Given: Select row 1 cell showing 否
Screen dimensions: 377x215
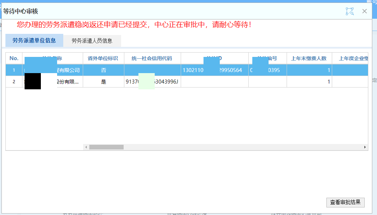Looking at the screenshot, I should 103,70.
